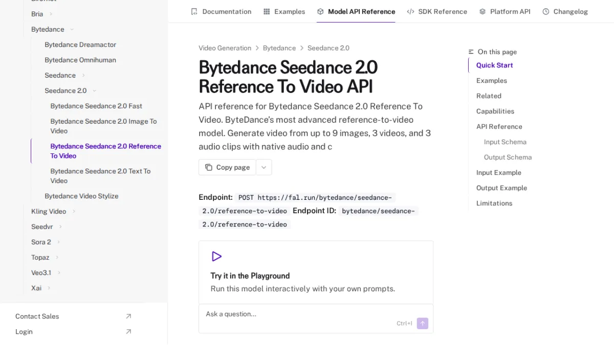Switch to the Examples tab
The image size is (614, 345).
284,11
